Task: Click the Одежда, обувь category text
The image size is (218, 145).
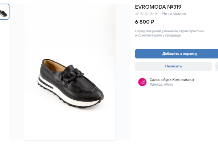Action: point(161,84)
